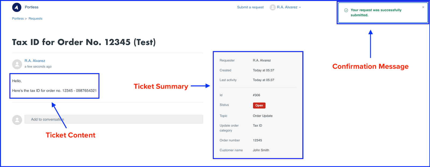The height and width of the screenshot is (167, 430).
Task: Open the Requests breadcrumb link
Action: point(35,18)
